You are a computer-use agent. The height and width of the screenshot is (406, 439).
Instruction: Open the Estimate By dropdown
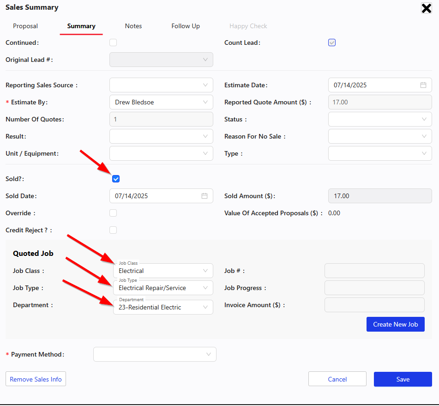click(161, 102)
